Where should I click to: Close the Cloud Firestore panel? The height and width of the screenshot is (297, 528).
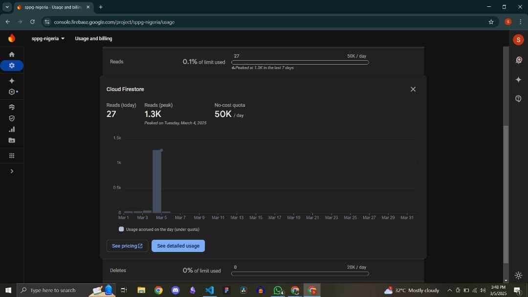pos(413,90)
